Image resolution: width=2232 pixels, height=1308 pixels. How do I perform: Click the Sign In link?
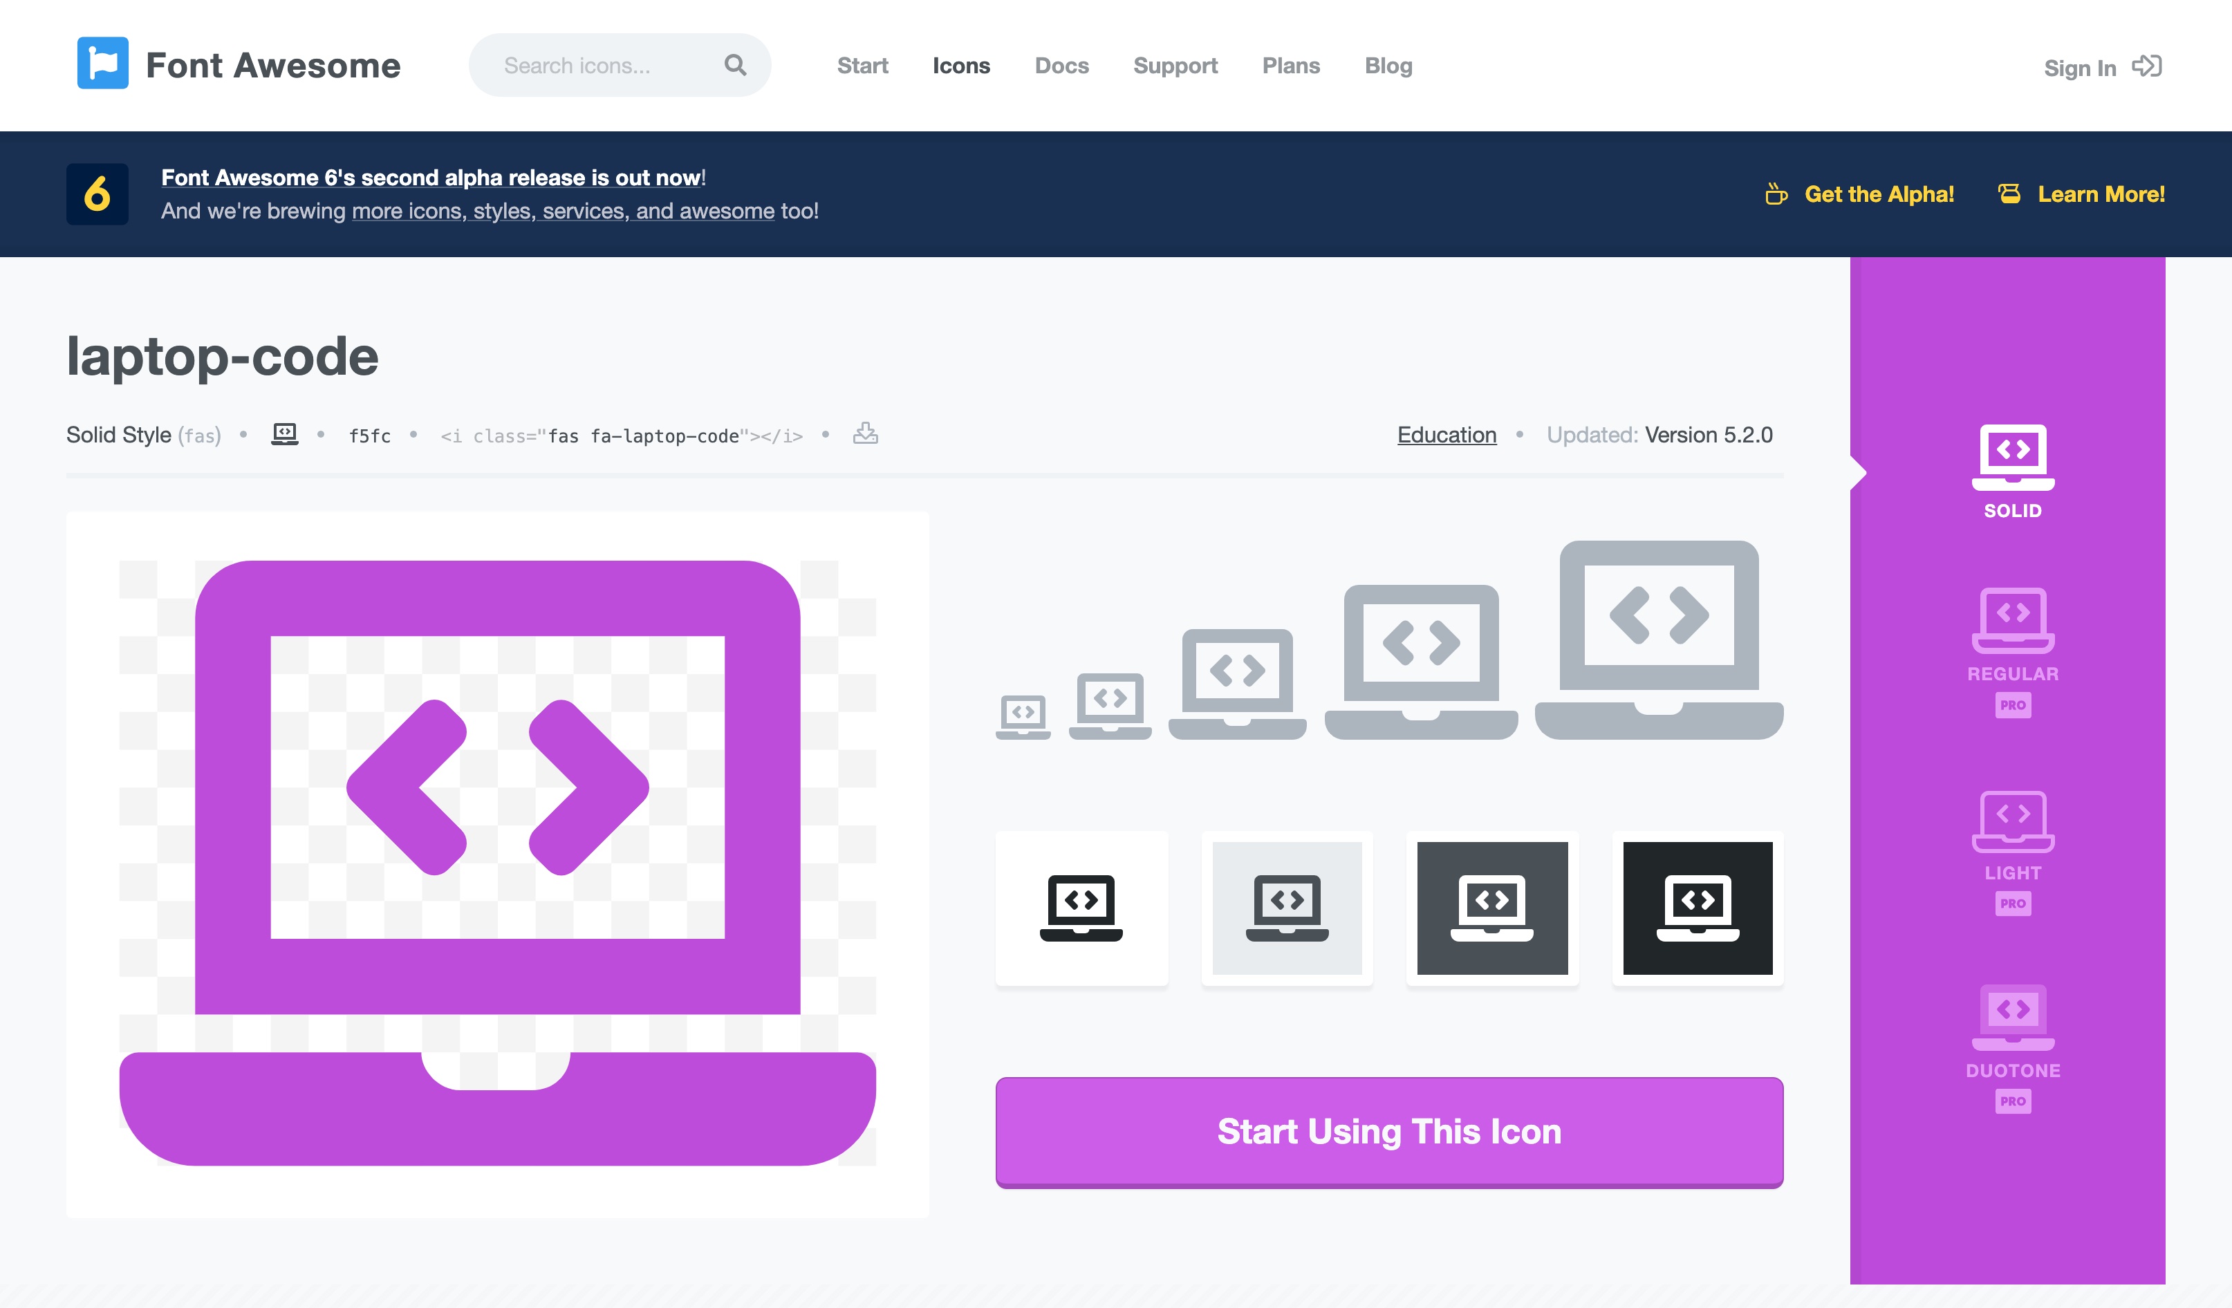pyautogui.click(x=2080, y=68)
